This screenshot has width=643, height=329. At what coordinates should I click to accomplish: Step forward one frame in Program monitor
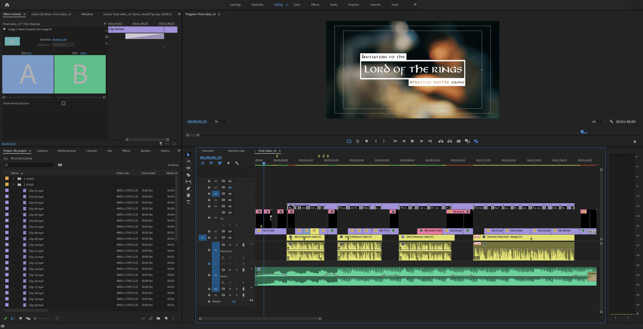[x=421, y=141]
